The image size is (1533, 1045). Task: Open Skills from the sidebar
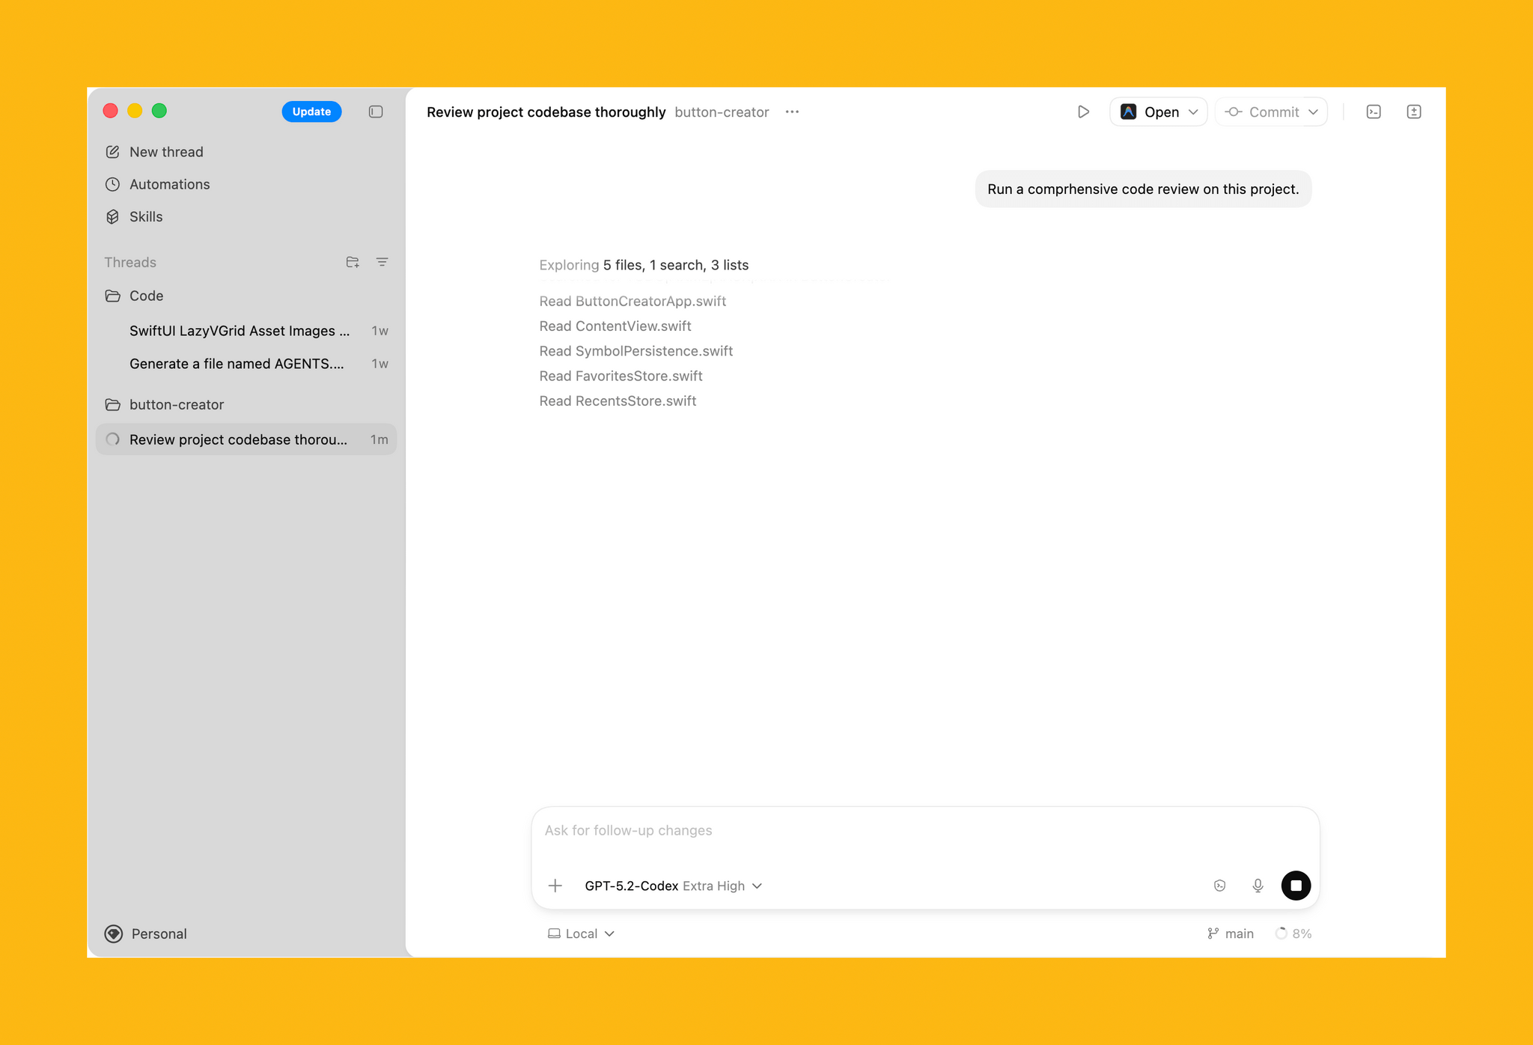click(145, 216)
